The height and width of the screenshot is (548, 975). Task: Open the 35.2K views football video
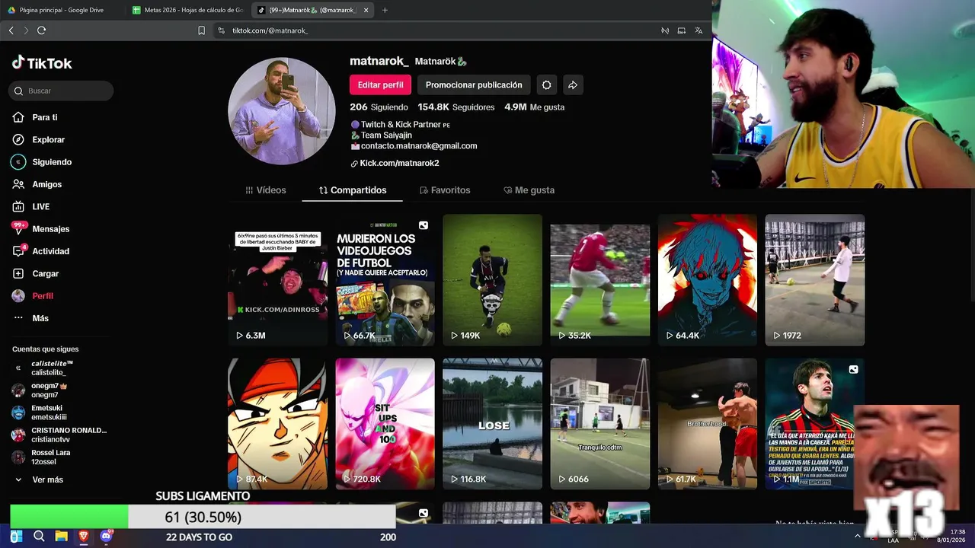tap(599, 279)
